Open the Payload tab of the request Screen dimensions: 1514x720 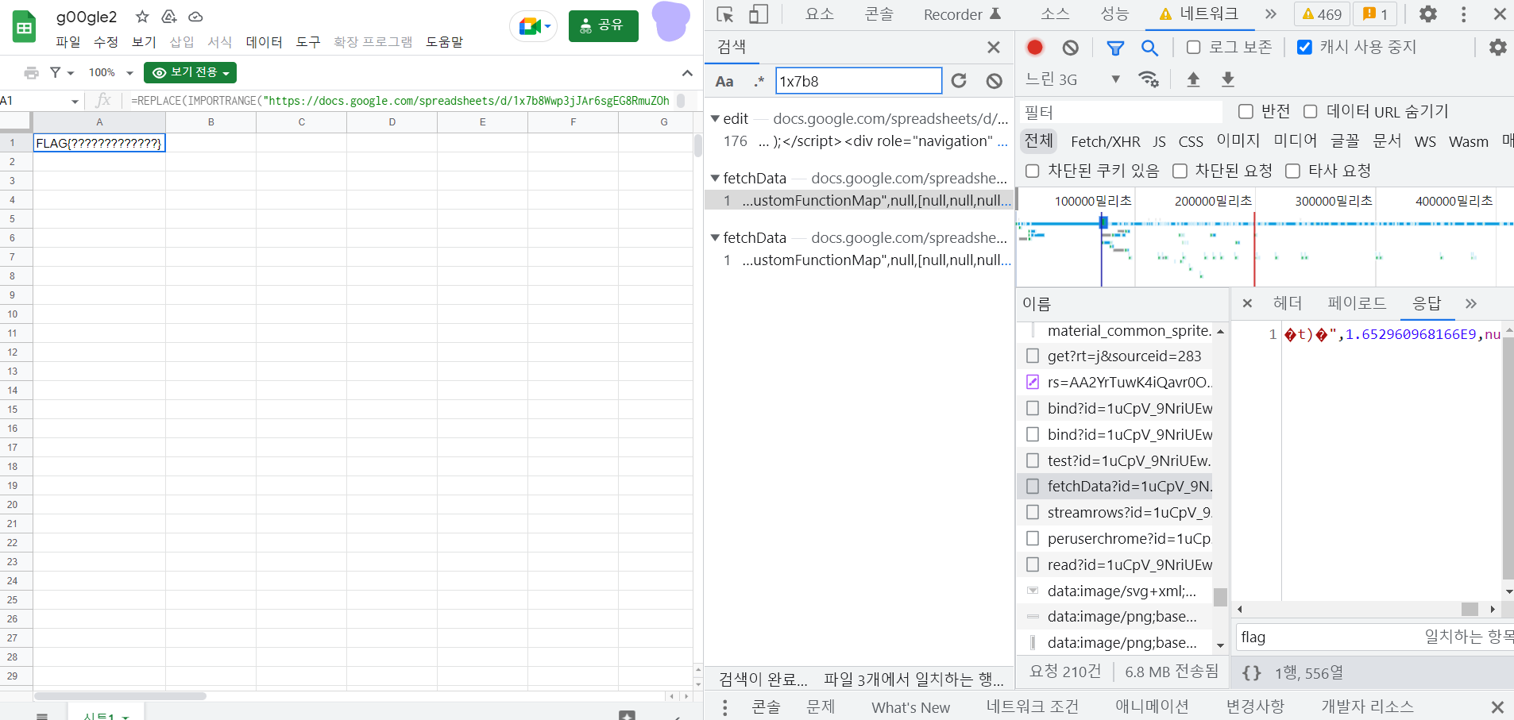coord(1357,303)
